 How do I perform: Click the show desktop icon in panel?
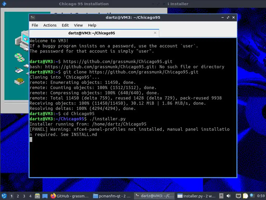click(x=45, y=196)
